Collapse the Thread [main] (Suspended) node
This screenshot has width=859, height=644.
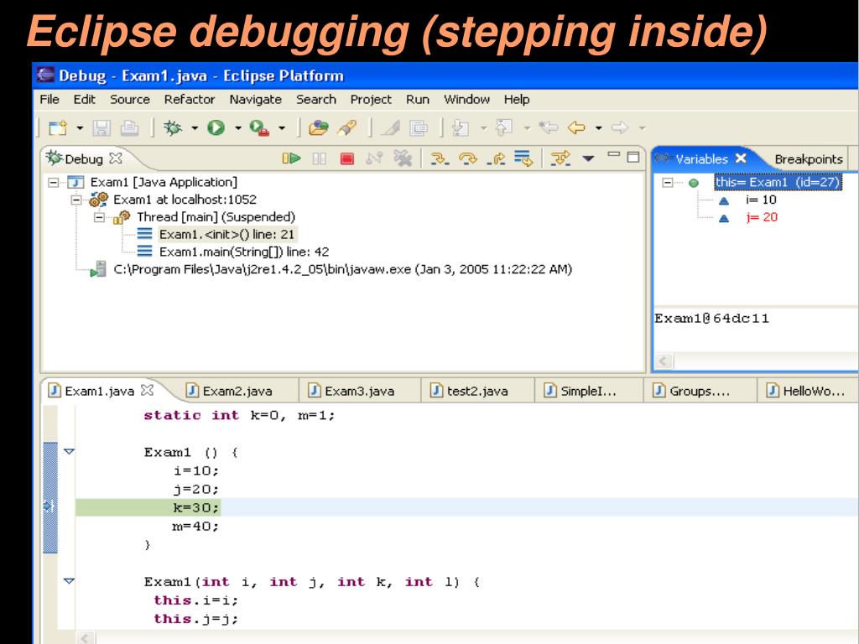pyautogui.click(x=99, y=217)
